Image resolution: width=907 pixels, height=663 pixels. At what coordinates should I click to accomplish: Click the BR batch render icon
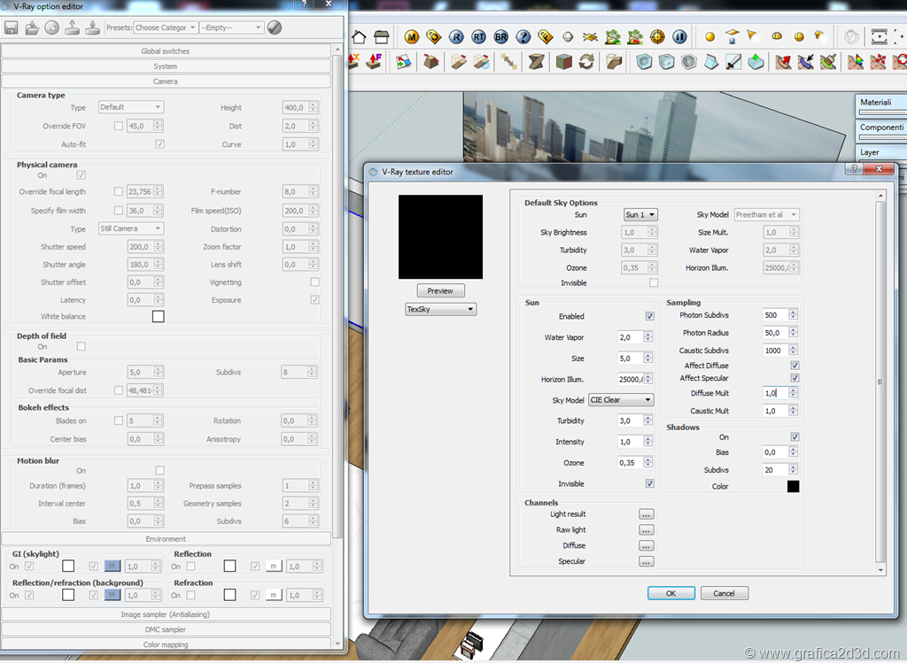coord(501,37)
